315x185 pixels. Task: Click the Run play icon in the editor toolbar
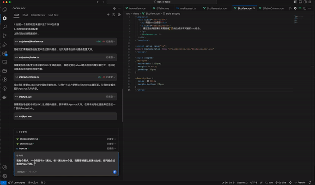point(291,8)
